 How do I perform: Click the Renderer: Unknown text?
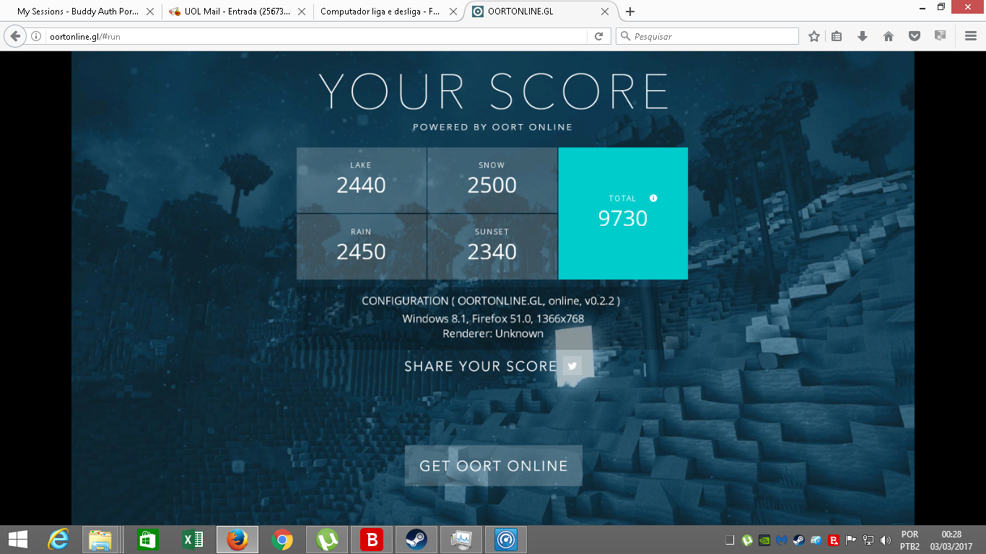[493, 333]
